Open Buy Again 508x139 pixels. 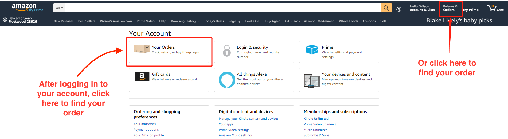point(273,21)
